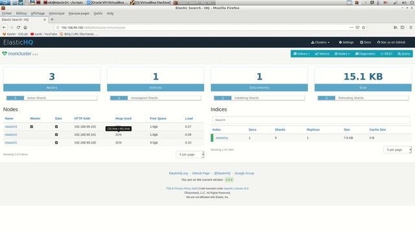This screenshot has width=415, height=233.
Task: Open the Firefox home page icon
Action: click(x=25, y=27)
